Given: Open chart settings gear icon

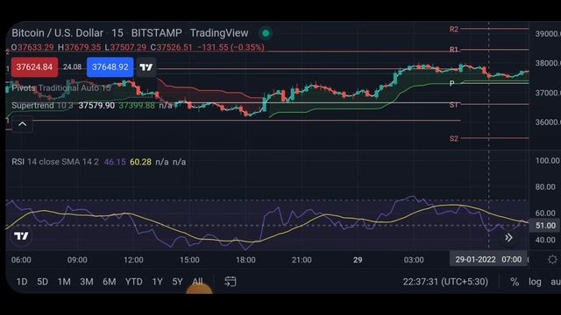Looking at the screenshot, I should [x=552, y=260].
